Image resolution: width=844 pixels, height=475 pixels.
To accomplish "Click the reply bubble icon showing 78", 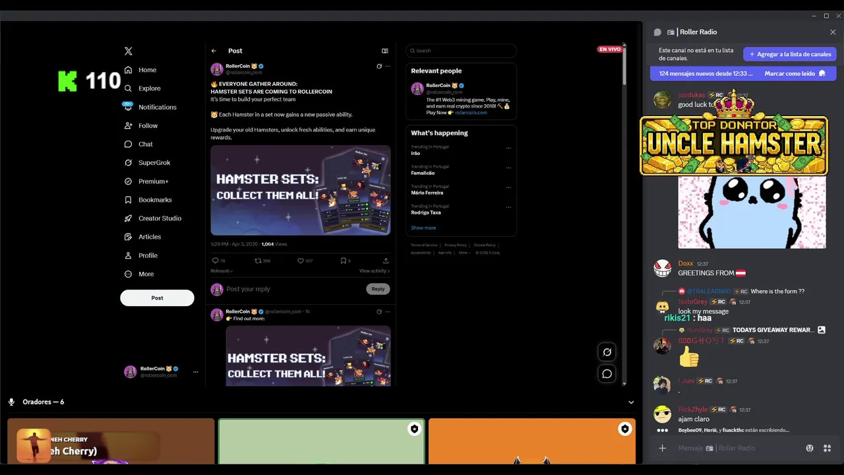I will pyautogui.click(x=215, y=261).
